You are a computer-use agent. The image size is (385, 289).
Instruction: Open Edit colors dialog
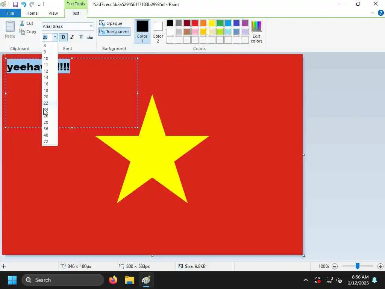256,32
